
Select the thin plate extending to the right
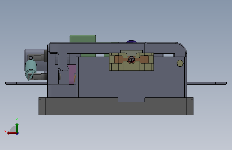[207, 83]
